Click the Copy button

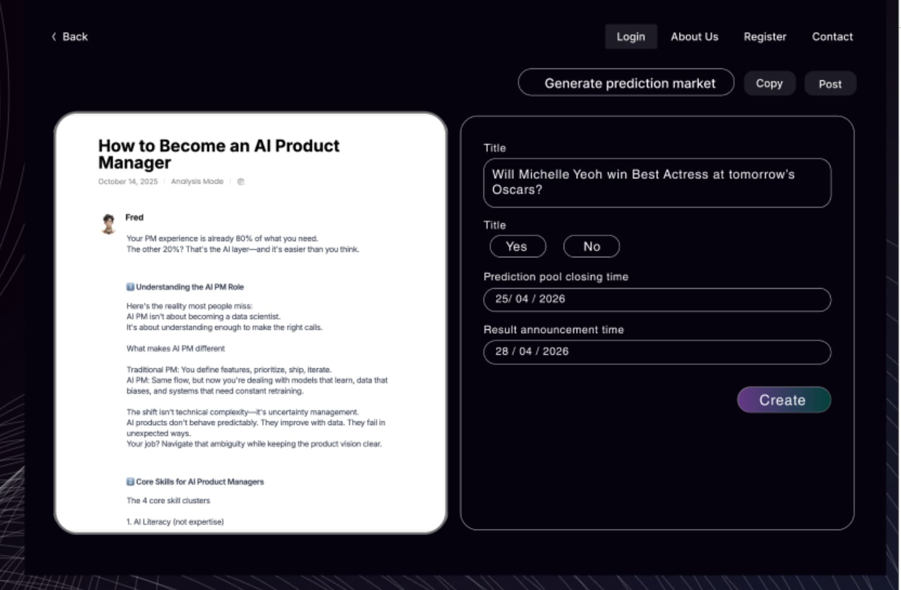pyautogui.click(x=769, y=83)
